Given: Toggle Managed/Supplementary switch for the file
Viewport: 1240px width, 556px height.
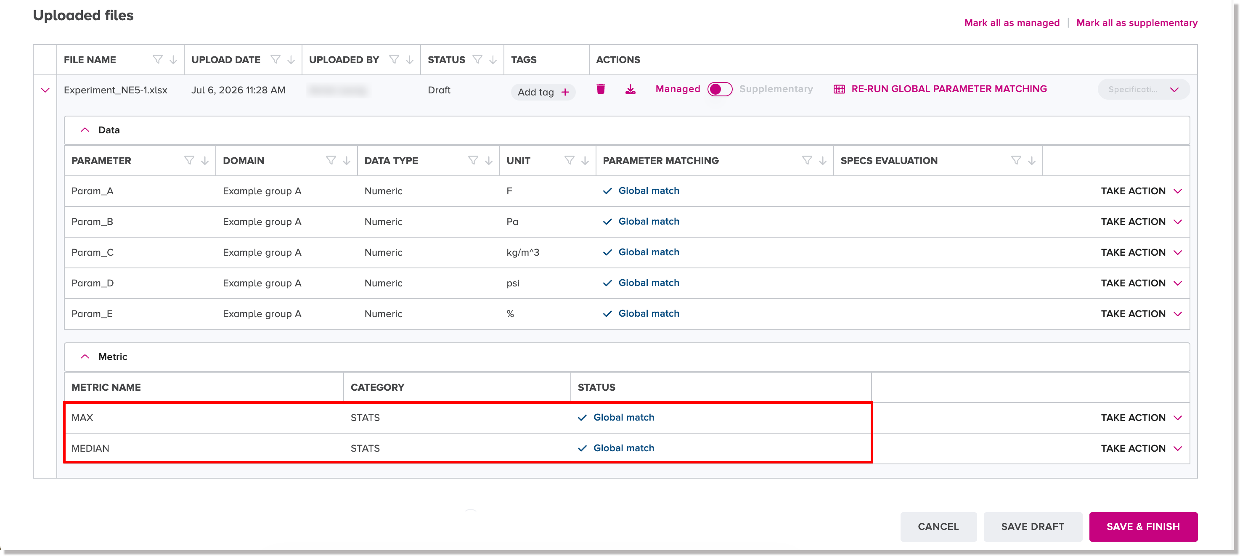Looking at the screenshot, I should coord(720,89).
